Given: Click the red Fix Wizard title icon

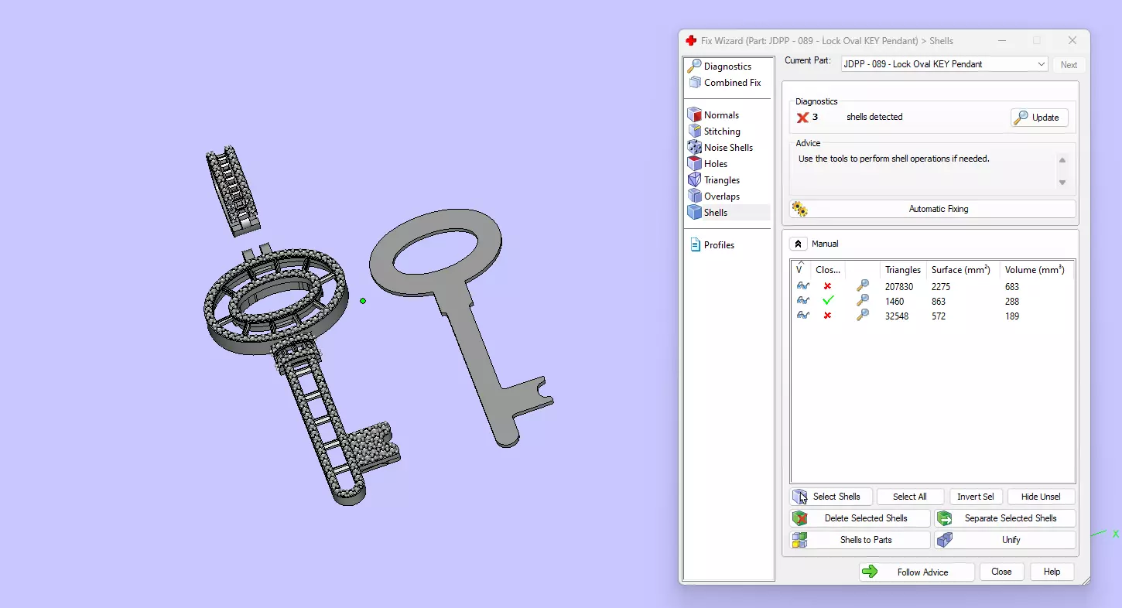Looking at the screenshot, I should click(x=691, y=40).
